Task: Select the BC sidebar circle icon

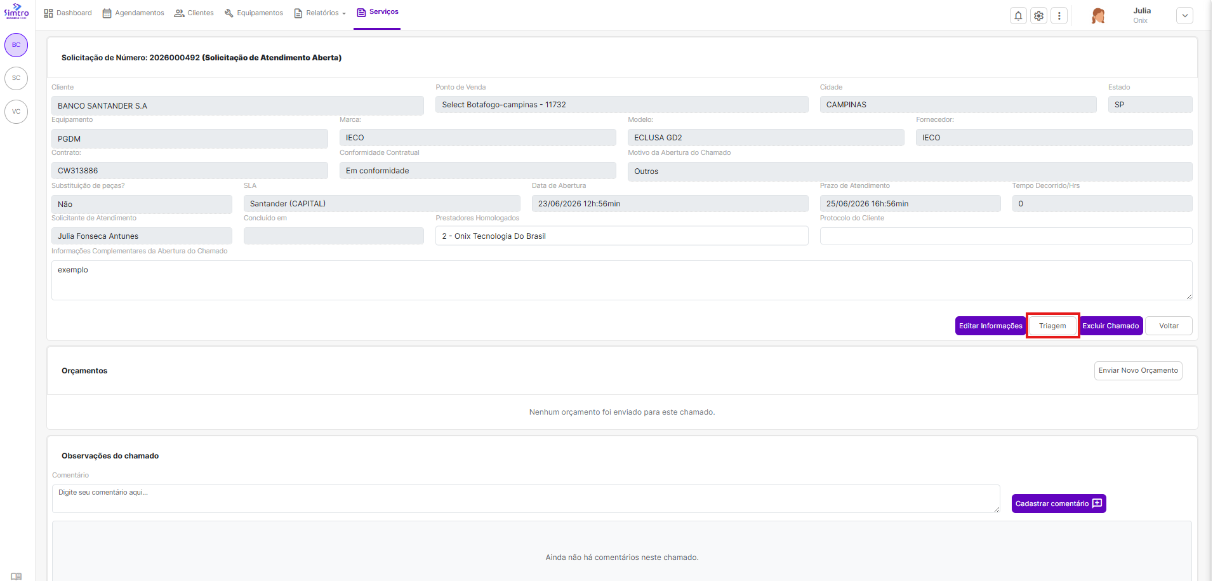Action: point(17,45)
